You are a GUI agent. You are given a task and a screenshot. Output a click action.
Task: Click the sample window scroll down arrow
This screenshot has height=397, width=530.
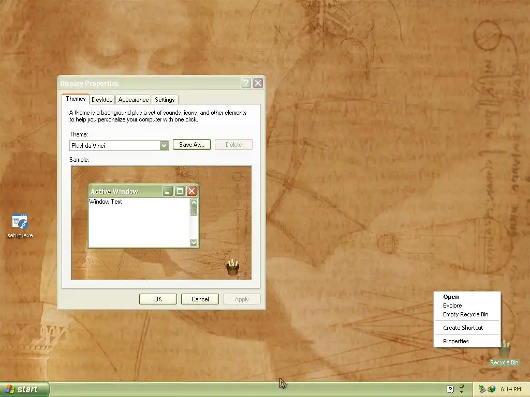click(x=194, y=242)
